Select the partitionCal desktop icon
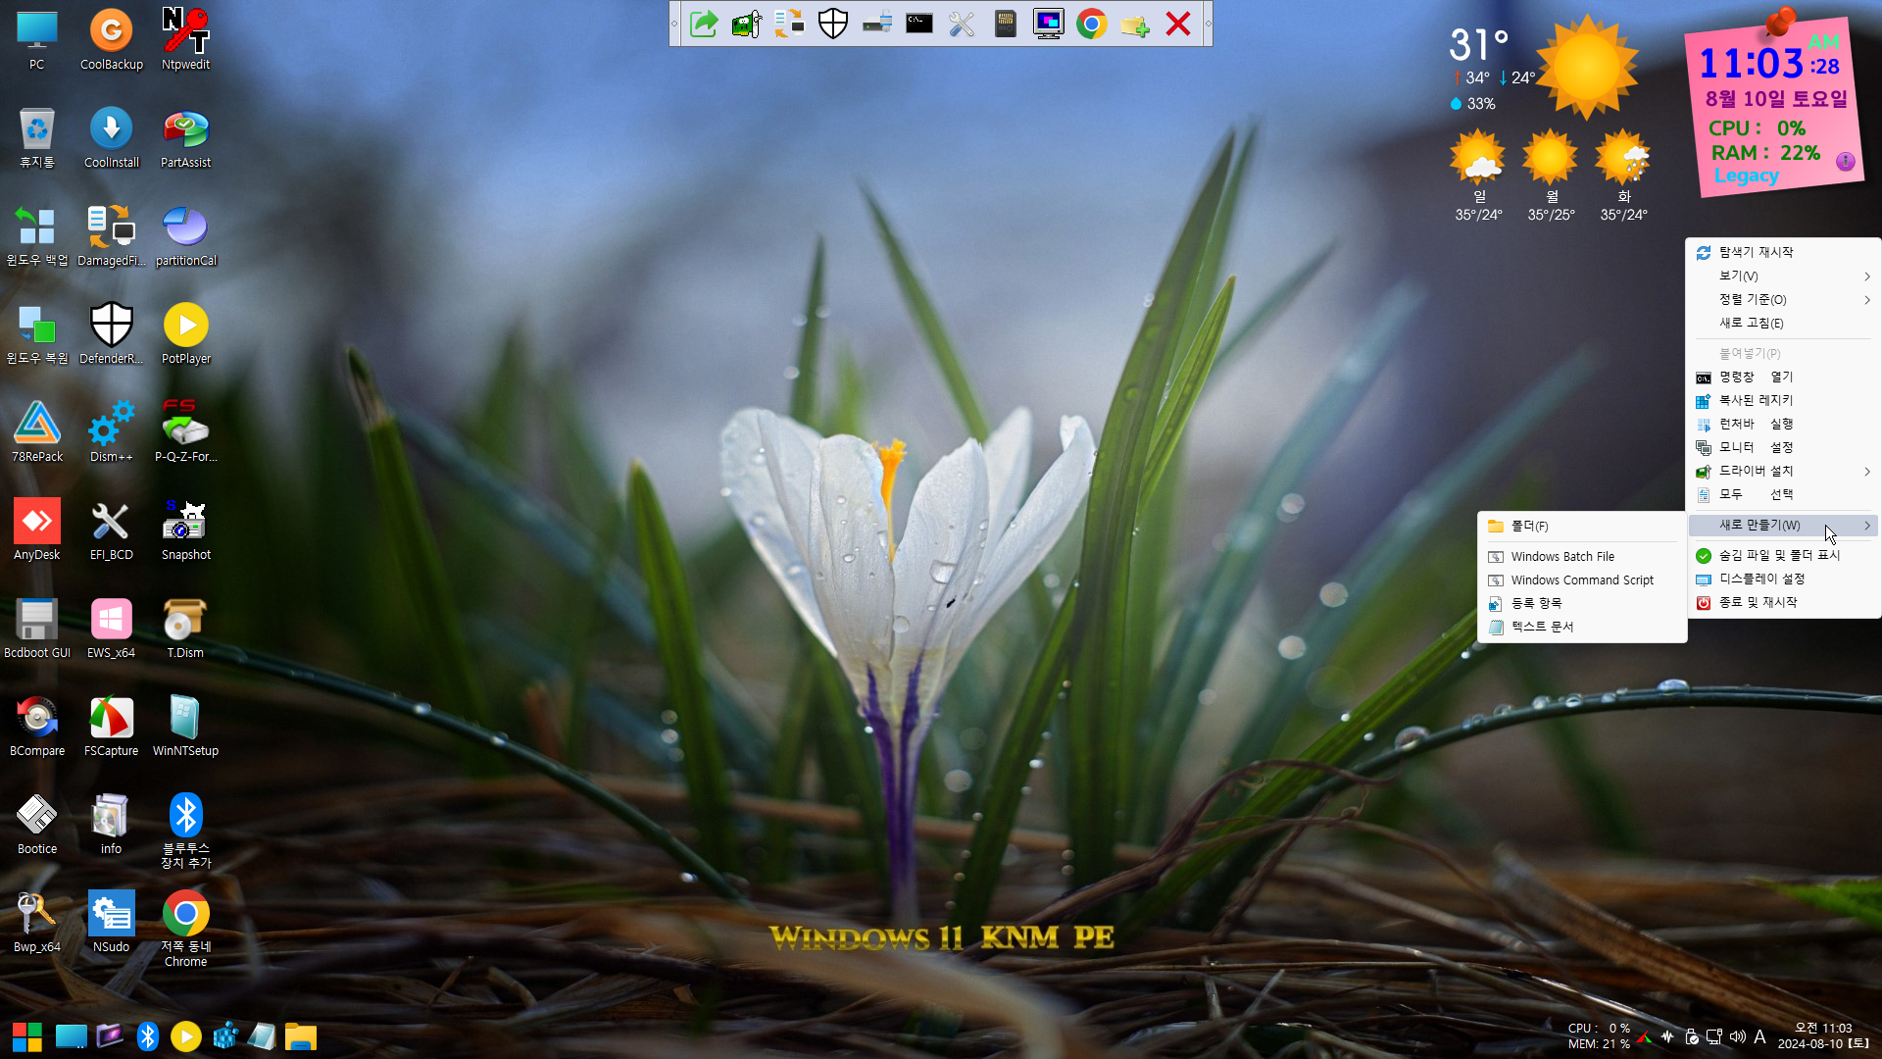1882x1059 pixels. coord(185,236)
